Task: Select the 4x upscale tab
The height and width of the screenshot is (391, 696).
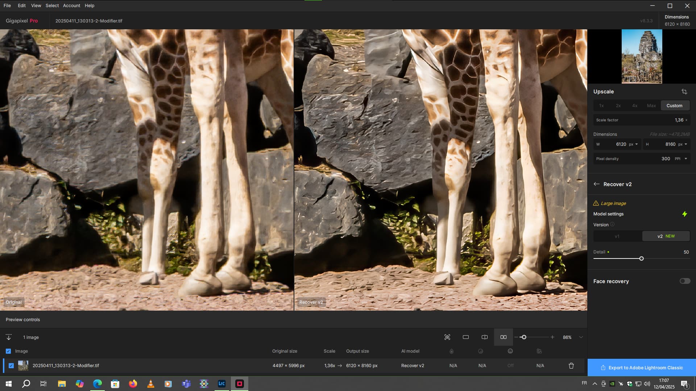Action: [635, 106]
